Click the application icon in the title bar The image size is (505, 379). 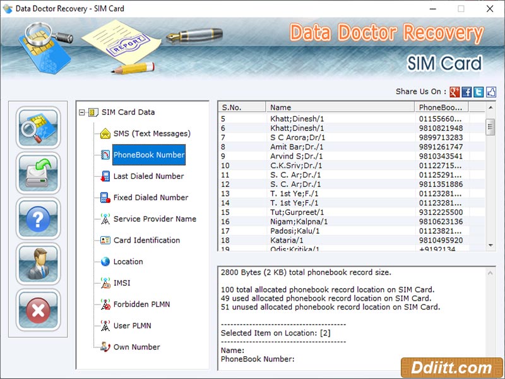point(9,9)
